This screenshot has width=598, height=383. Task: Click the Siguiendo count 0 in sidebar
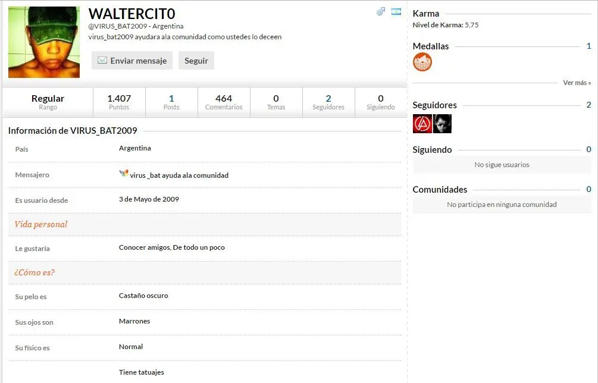coord(589,149)
